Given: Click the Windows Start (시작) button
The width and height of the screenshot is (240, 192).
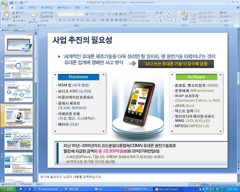Looking at the screenshot, I should point(8,189).
